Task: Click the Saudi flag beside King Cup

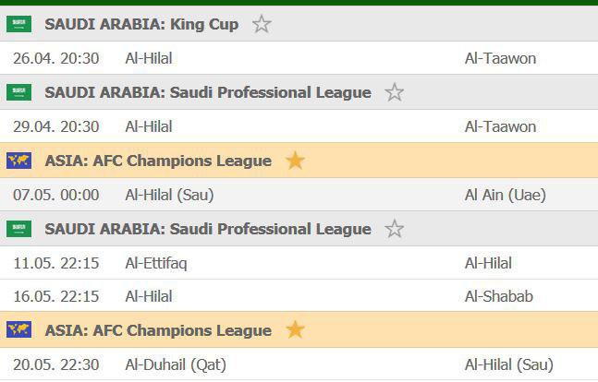Action: pos(18,24)
